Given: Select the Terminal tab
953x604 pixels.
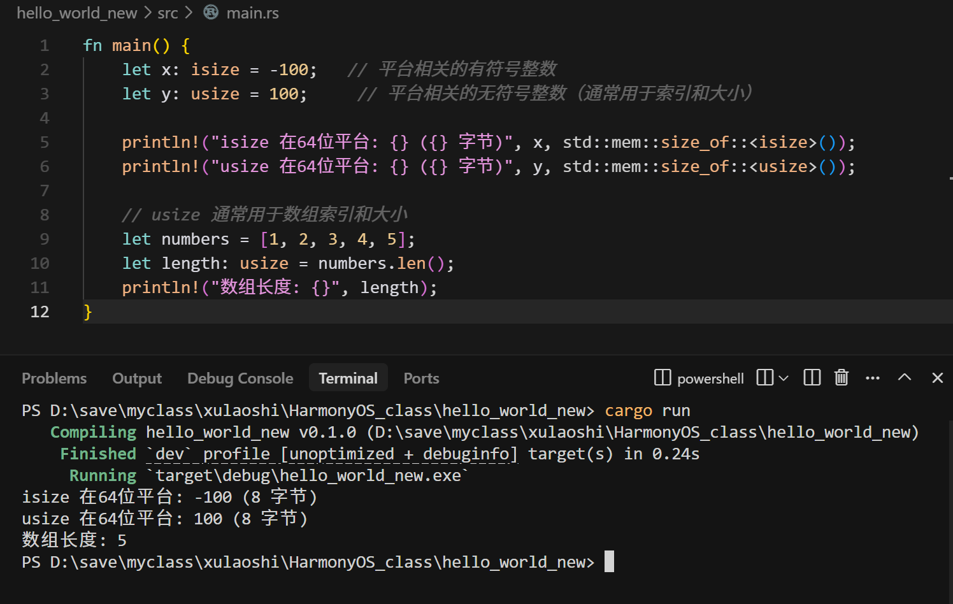Looking at the screenshot, I should click(348, 378).
